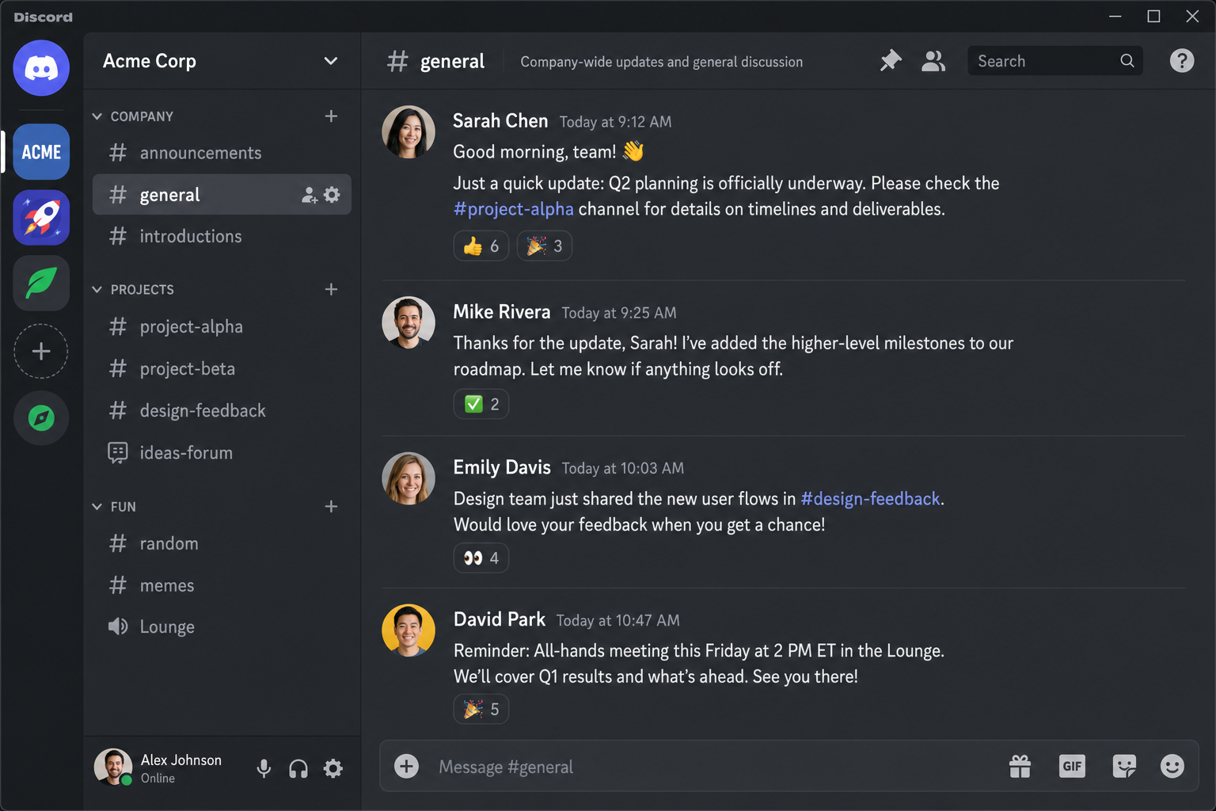Click the search magnifier icon
This screenshot has width=1216, height=811.
pyautogui.click(x=1127, y=61)
